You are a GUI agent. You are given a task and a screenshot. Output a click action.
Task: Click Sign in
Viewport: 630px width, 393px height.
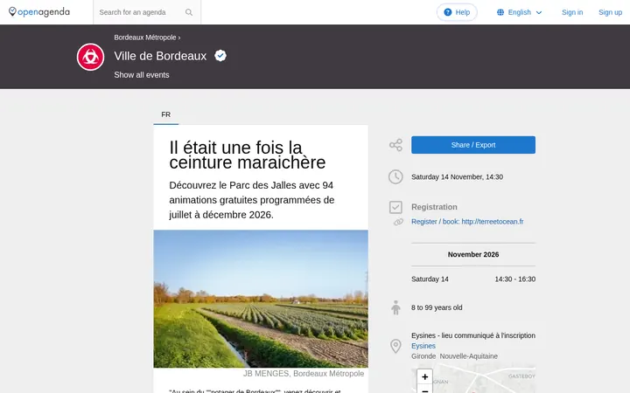[x=572, y=12]
